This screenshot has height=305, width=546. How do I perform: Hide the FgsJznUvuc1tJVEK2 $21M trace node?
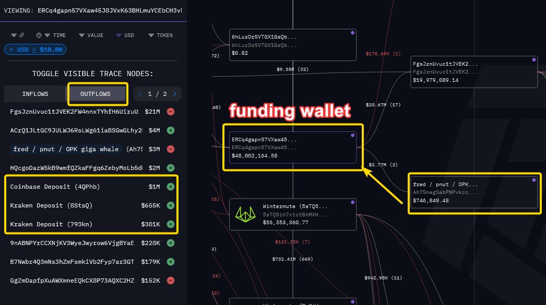[x=171, y=112]
